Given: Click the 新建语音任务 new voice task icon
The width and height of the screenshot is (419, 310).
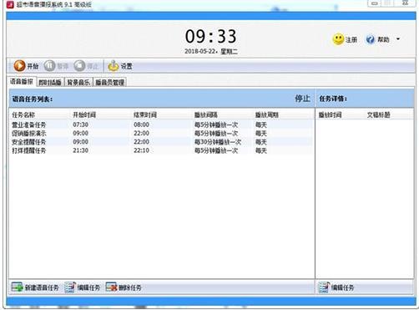Looking at the screenshot, I should click(17, 287).
